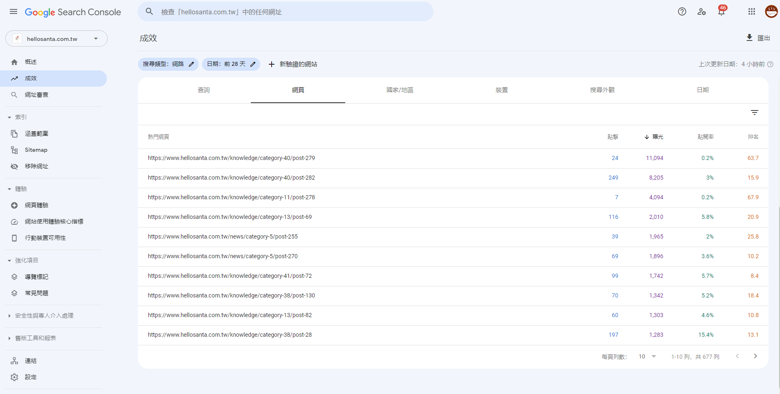The height and width of the screenshot is (394, 780).
Task: Expand 舊版工具和報表 section
Action: coord(9,338)
